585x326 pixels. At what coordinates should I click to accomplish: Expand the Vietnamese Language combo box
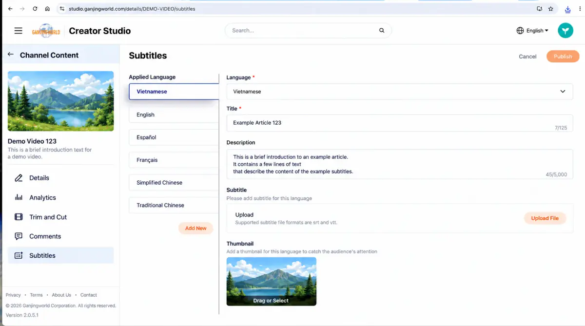click(400, 92)
